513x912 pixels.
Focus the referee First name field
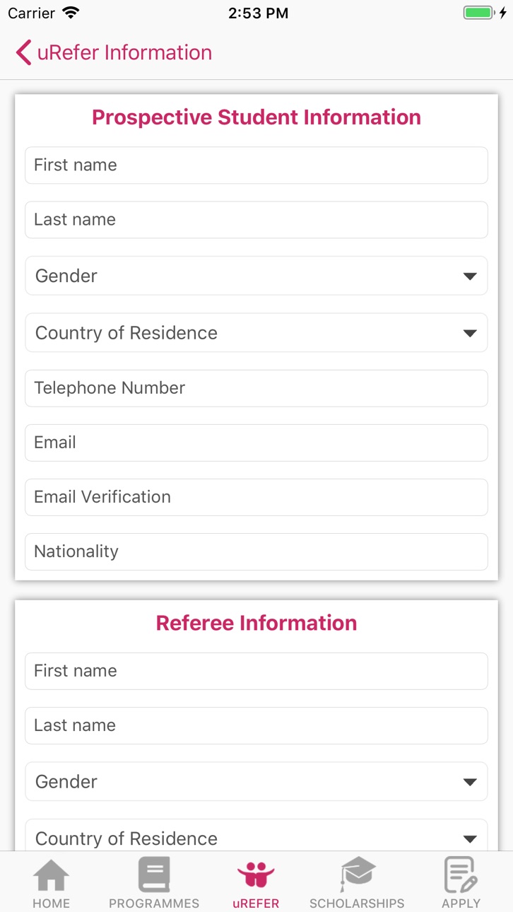point(256,671)
